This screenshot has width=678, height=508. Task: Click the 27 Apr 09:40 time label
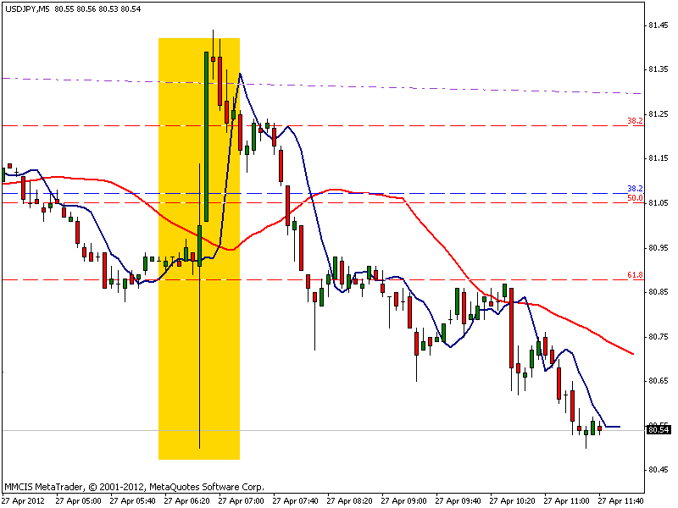[458, 501]
